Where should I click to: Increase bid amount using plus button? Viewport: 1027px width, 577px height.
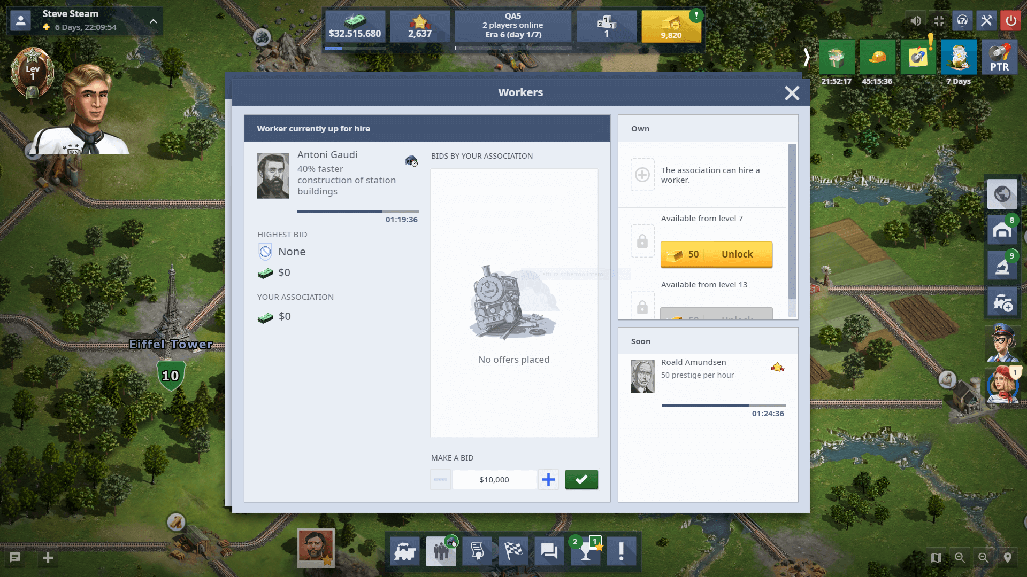pyautogui.click(x=549, y=480)
